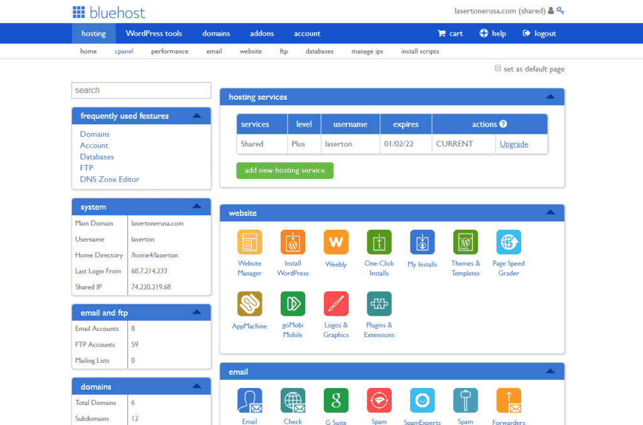Image resolution: width=643 pixels, height=425 pixels.
Task: Open the email subnav item
Action: pos(214,51)
